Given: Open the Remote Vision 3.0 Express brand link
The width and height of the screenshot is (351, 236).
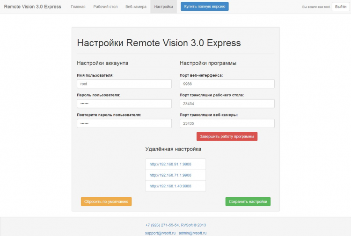Looking at the screenshot, I should (x=32, y=7).
